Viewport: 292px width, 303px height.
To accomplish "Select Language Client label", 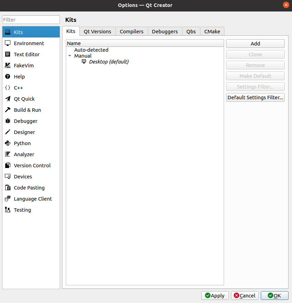I will 33,199.
